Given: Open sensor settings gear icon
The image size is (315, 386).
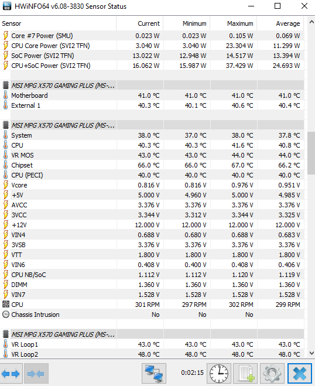Looking at the screenshot, I should (272, 374).
